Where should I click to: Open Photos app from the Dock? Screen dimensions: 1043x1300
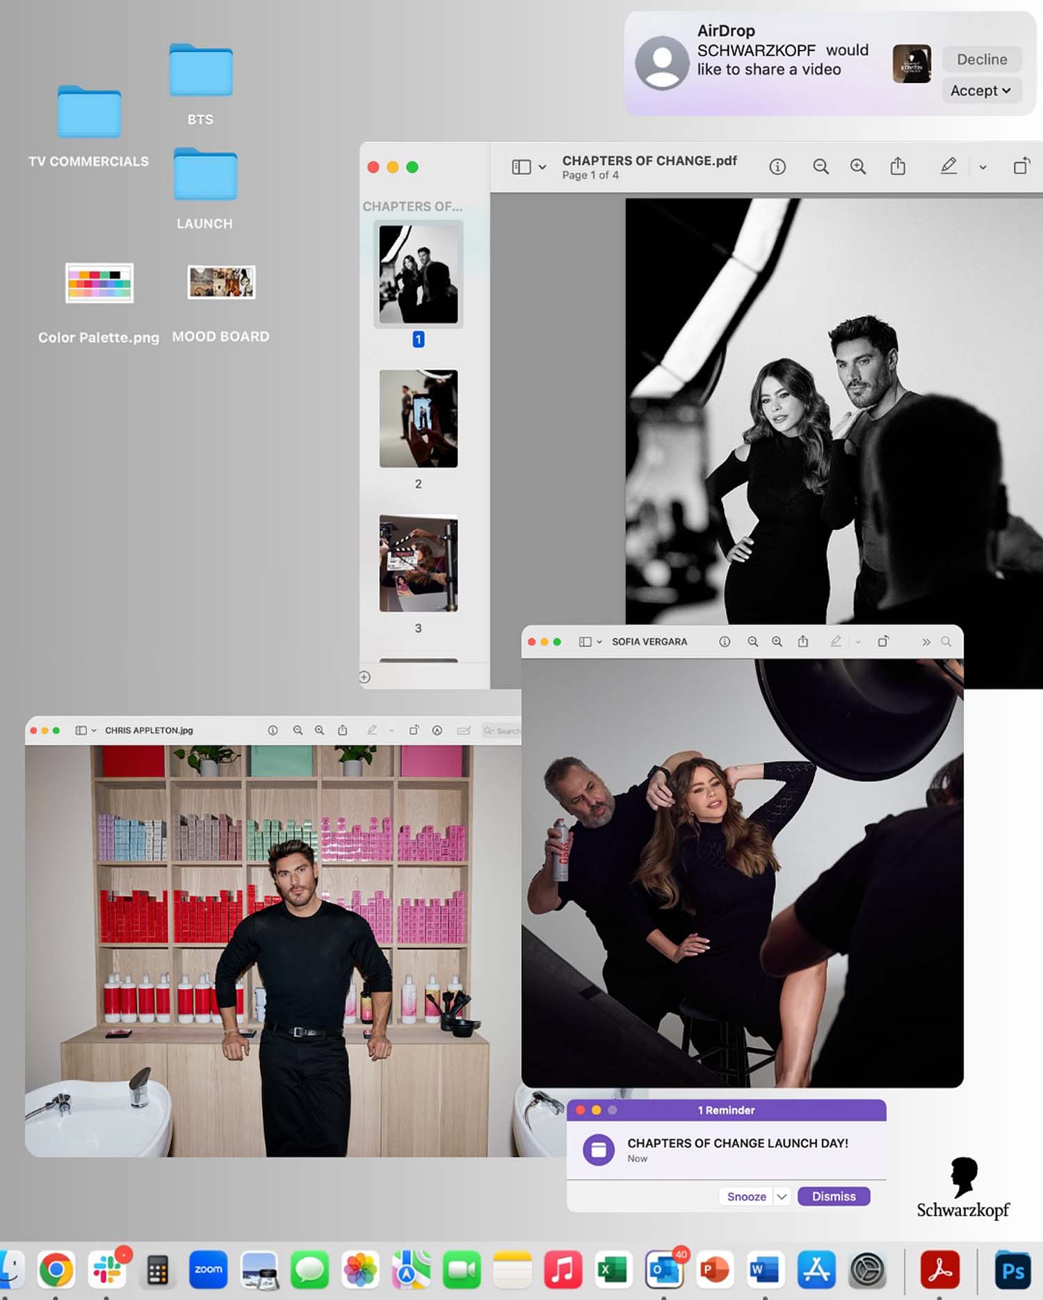[361, 1270]
